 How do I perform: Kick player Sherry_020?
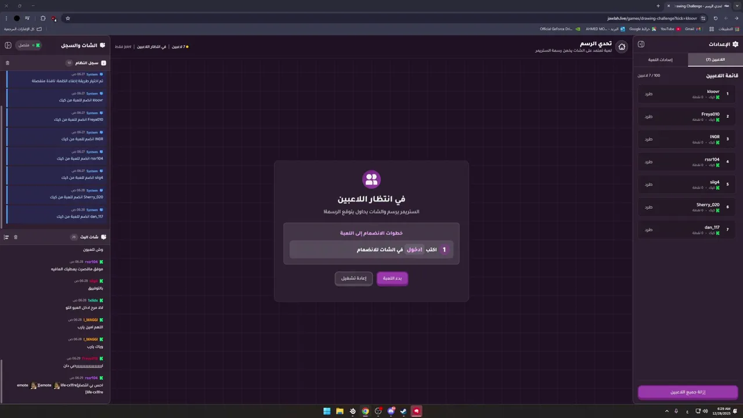649,207
